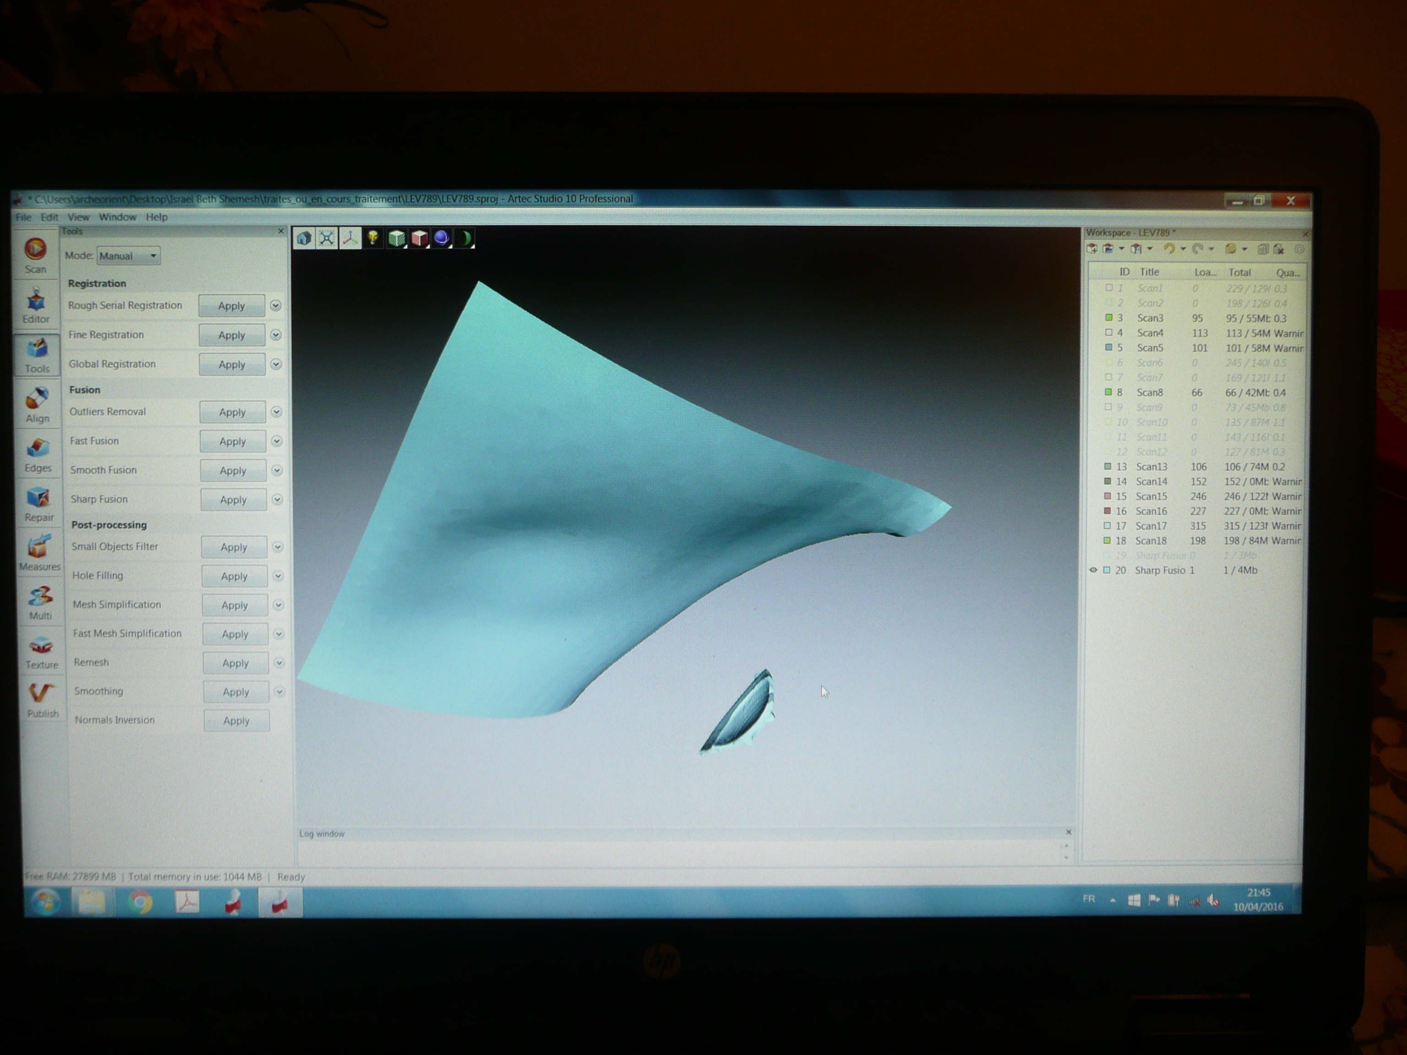This screenshot has width=1407, height=1055.
Task: Toggle checkbox for Scan5
Action: pos(1109,348)
